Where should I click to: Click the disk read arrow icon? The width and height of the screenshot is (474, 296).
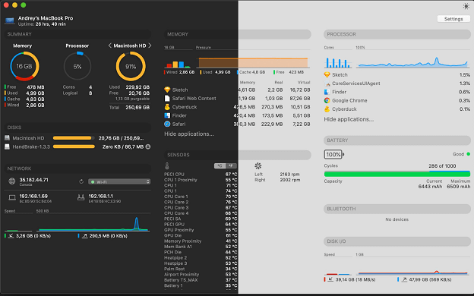click(x=330, y=280)
